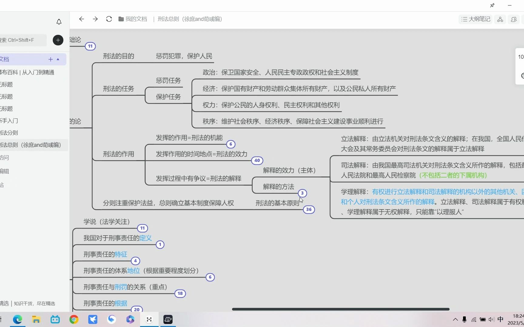Expand the 18 badge on 刑罚的关系
524x327 pixels.
pos(180,293)
